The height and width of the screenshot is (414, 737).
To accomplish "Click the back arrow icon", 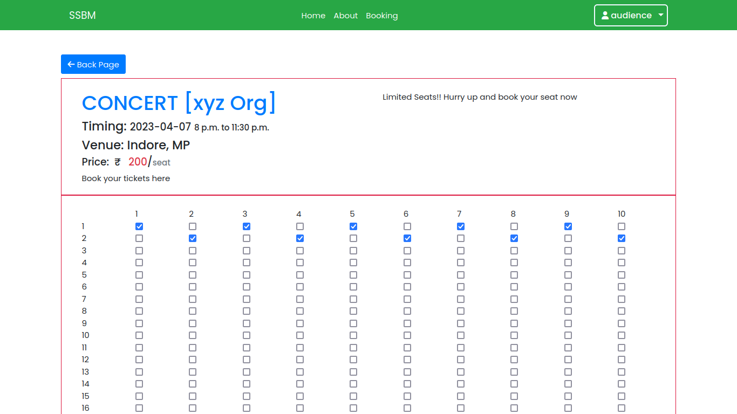I will click(x=71, y=65).
